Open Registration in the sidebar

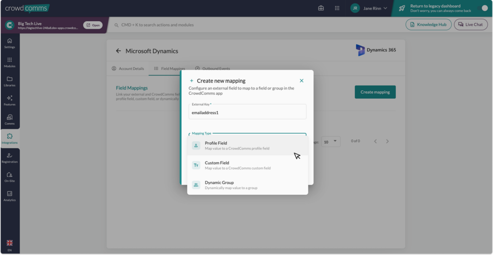pos(10,158)
